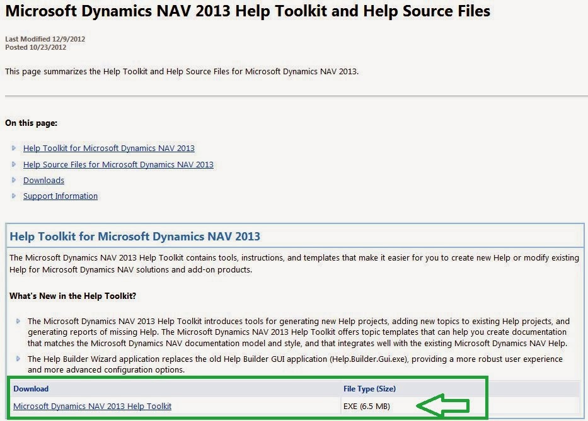The image size is (588, 421).
Task: Click arrow bullet beside Support Information link
Action: pyautogui.click(x=14, y=196)
